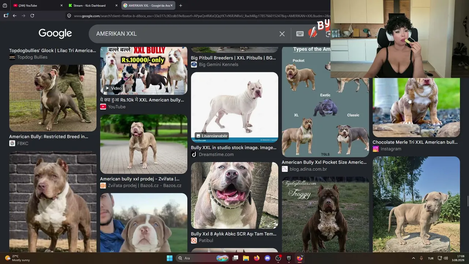Go back to the previous page
469x264 pixels.
pyautogui.click(x=15, y=16)
